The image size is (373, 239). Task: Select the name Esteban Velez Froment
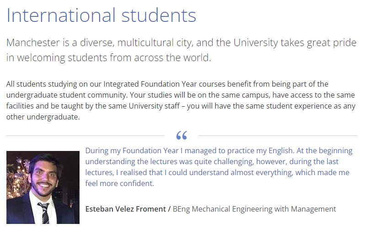125,209
